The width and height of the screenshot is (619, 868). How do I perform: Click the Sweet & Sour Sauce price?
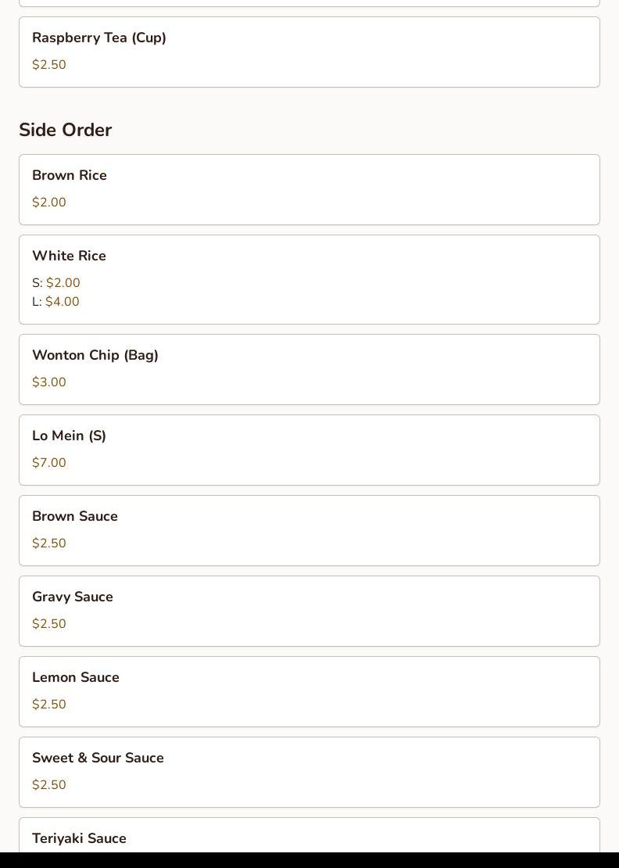(49, 785)
